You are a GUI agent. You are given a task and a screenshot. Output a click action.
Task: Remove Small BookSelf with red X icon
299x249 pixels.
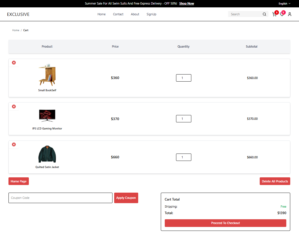14,63
